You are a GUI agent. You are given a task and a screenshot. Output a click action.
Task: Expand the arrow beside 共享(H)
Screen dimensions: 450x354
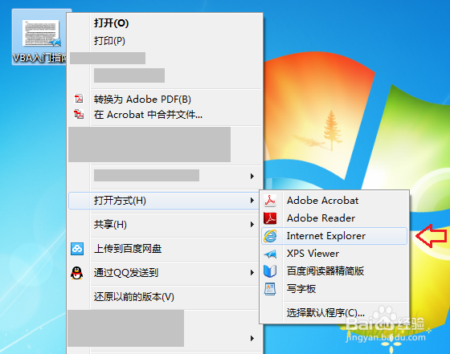(x=252, y=225)
